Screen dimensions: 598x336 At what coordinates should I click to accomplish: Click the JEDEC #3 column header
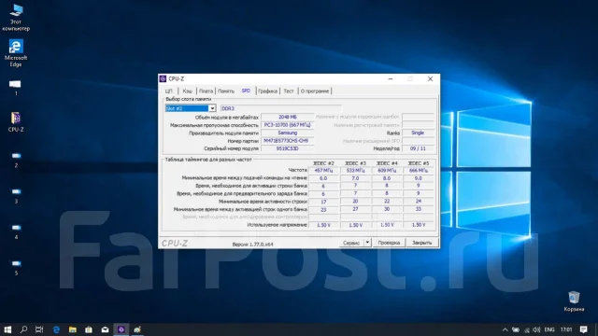pos(355,163)
